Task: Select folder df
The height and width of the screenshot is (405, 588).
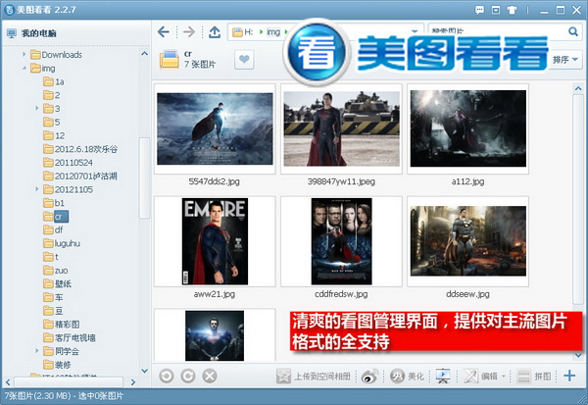Action: click(x=53, y=229)
